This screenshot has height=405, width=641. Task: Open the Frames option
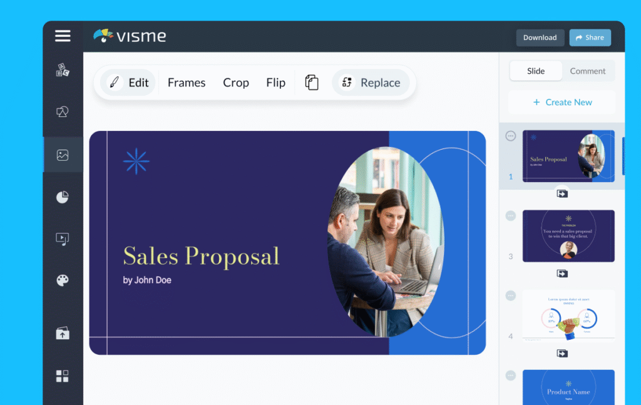(x=187, y=83)
